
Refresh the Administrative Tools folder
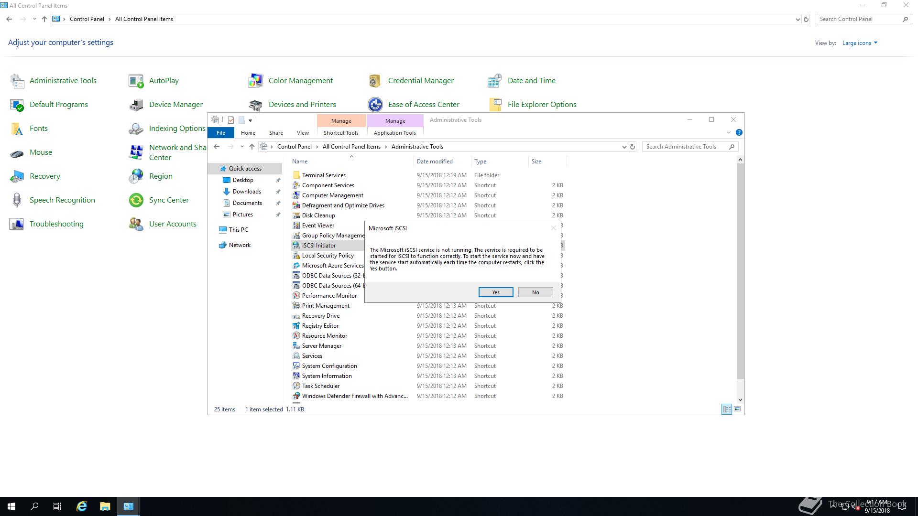pos(633,147)
